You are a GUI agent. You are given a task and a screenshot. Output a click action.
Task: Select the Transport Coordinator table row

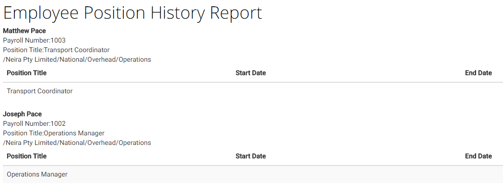coord(251,91)
